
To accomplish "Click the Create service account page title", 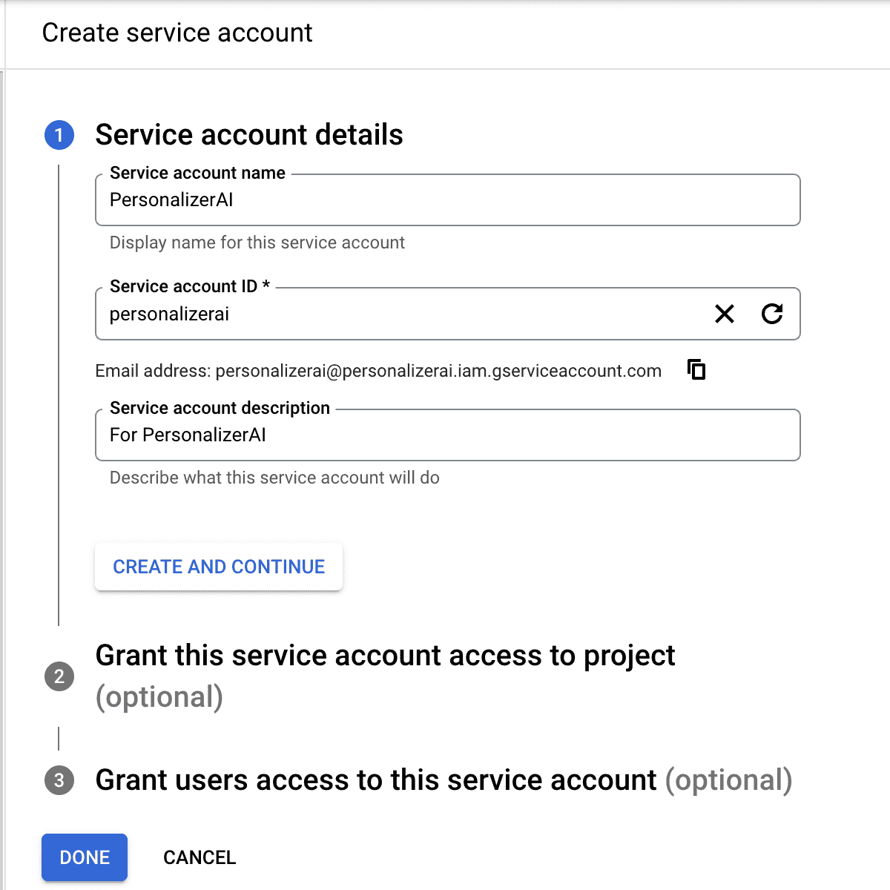I will tap(177, 33).
